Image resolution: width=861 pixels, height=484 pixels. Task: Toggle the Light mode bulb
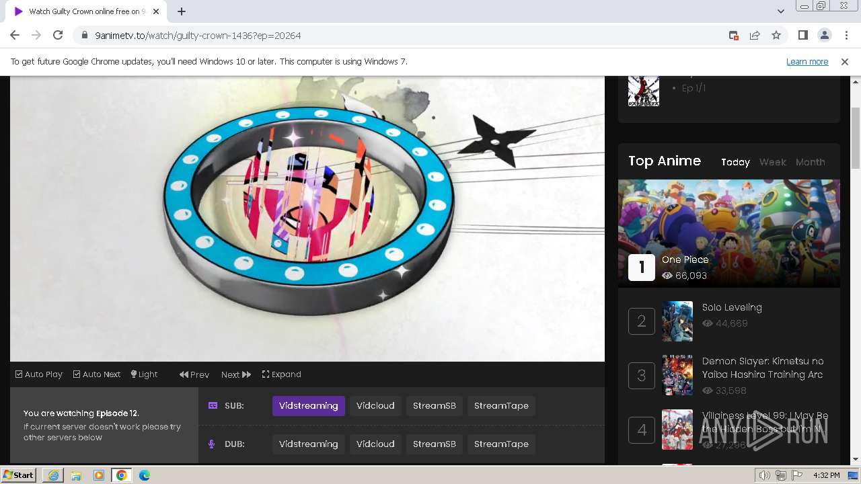pos(144,374)
